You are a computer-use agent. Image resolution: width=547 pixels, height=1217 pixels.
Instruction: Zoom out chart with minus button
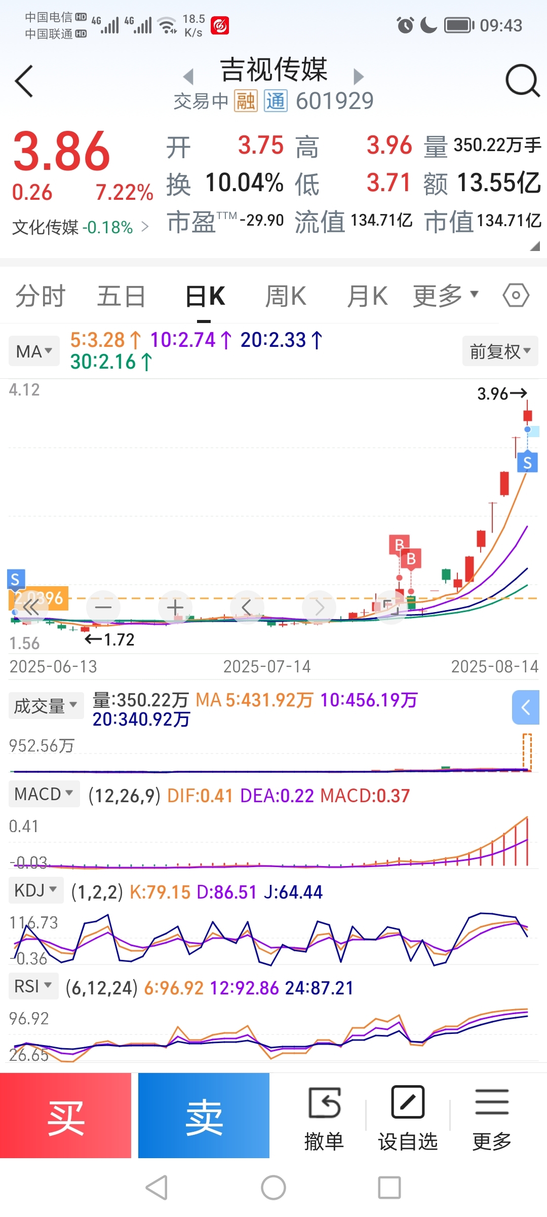[x=103, y=607]
